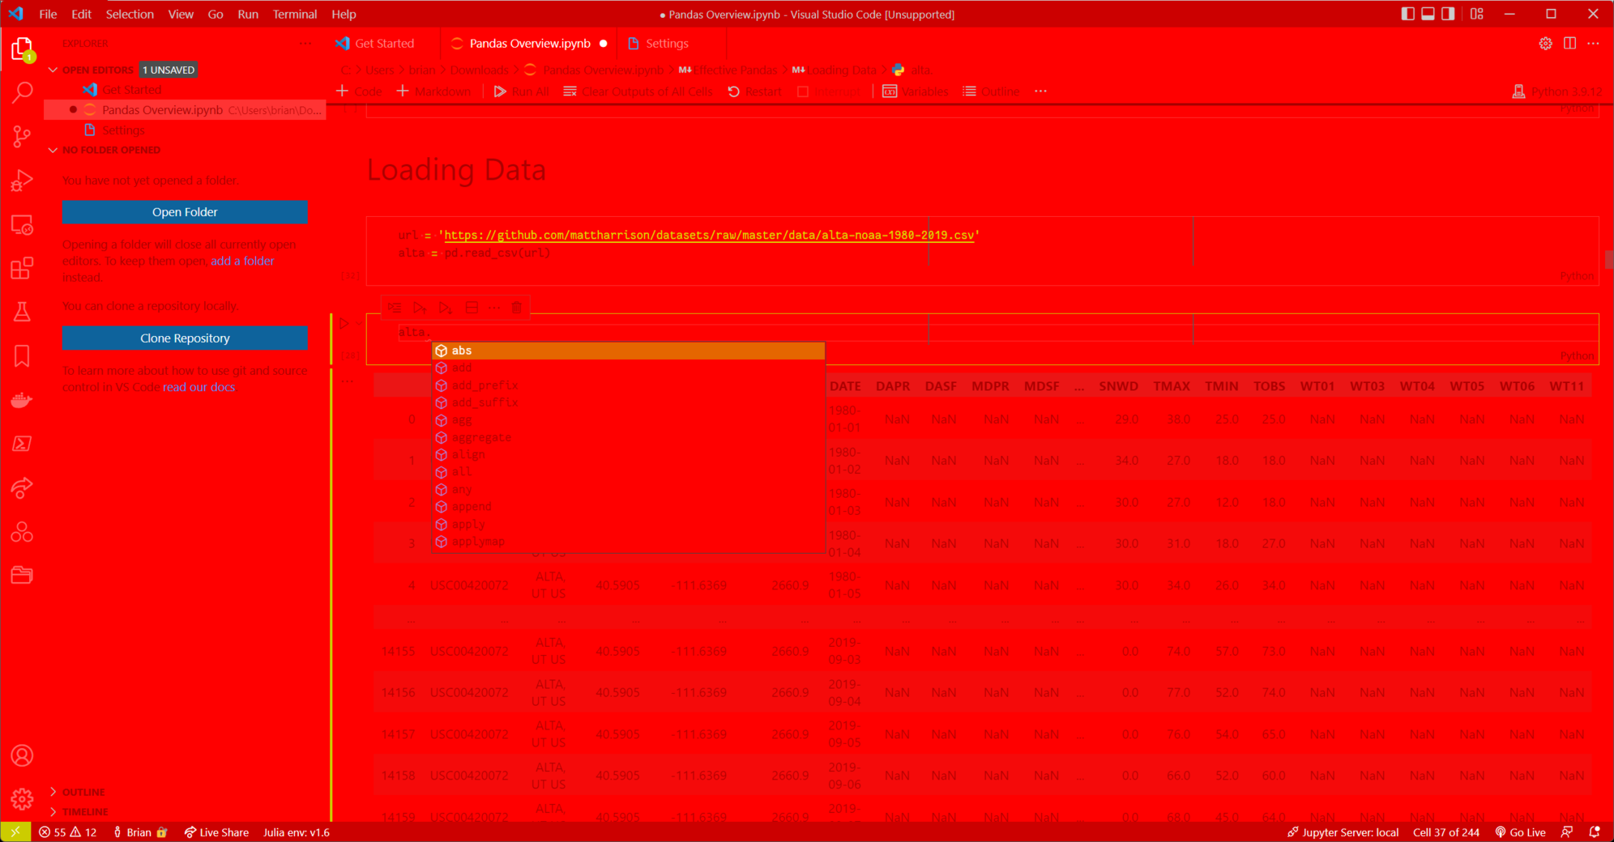Open the Live Share activity bar view
Image resolution: width=1614 pixels, height=842 pixels.
22,487
